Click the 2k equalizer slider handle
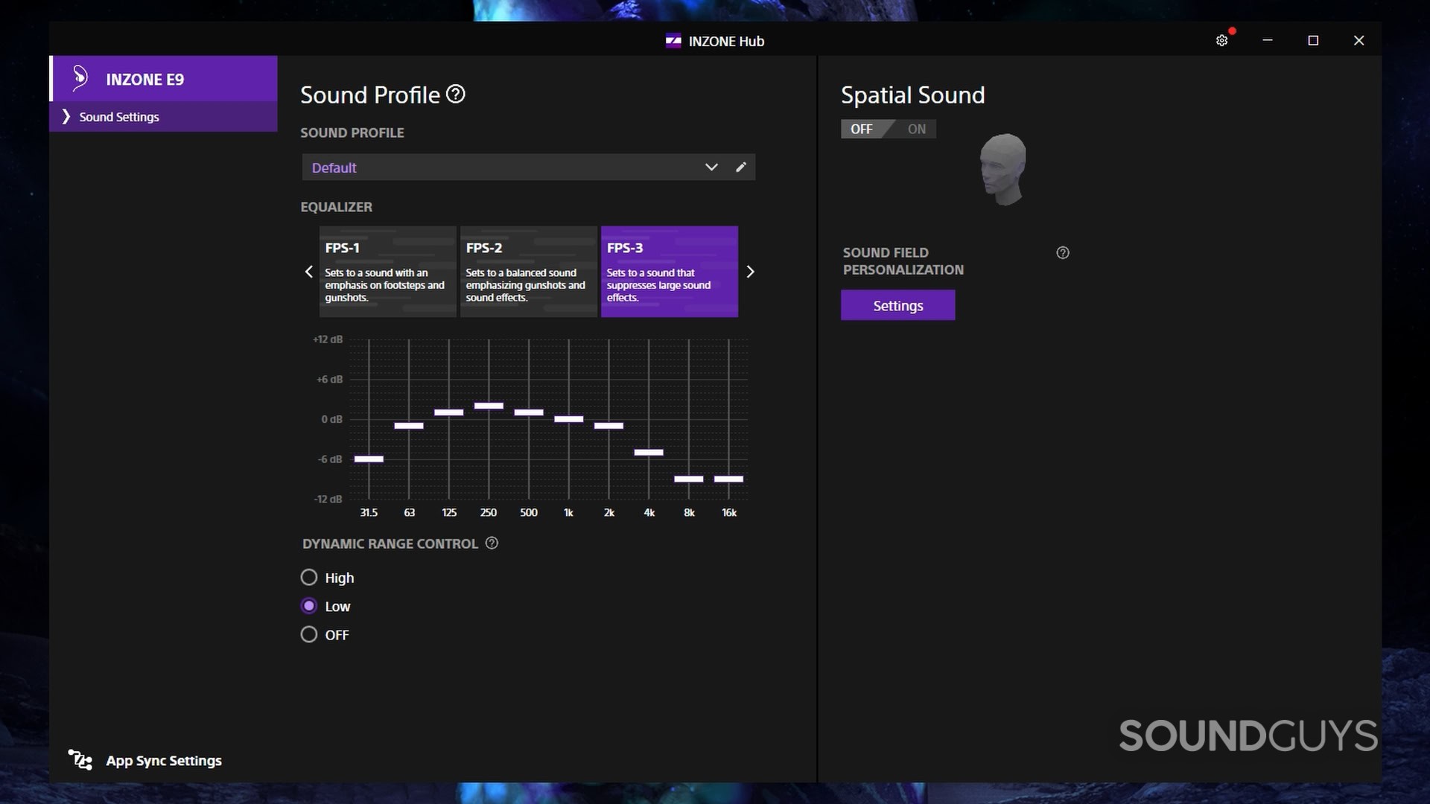Screen dimensions: 1430x804 coord(608,426)
